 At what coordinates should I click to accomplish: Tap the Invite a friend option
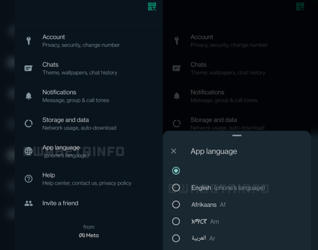[60, 203]
